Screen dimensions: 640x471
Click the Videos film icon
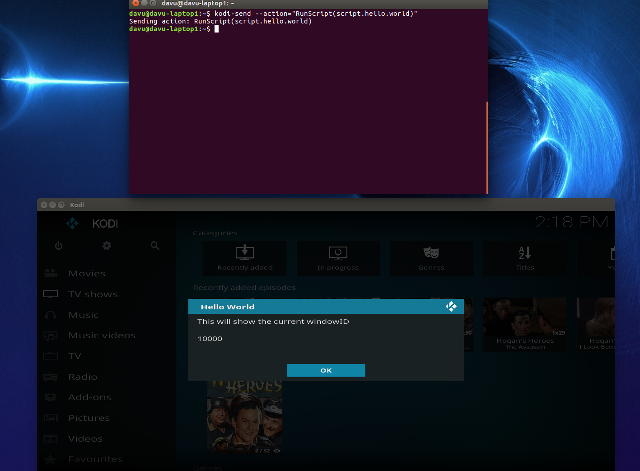[51, 438]
